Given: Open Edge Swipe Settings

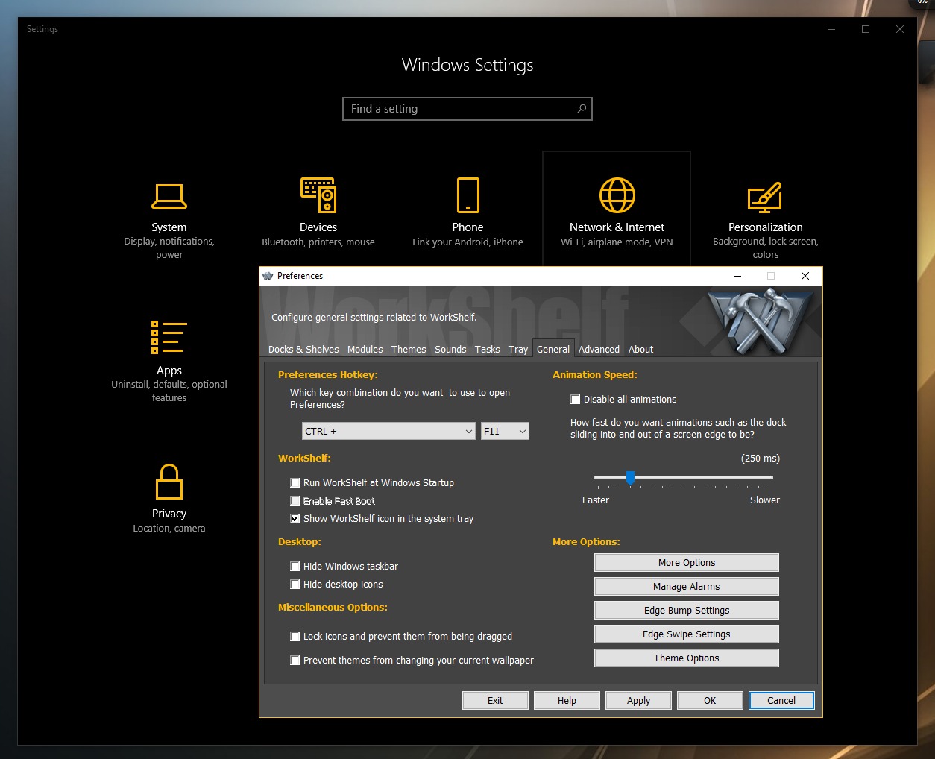Looking at the screenshot, I should [x=687, y=634].
